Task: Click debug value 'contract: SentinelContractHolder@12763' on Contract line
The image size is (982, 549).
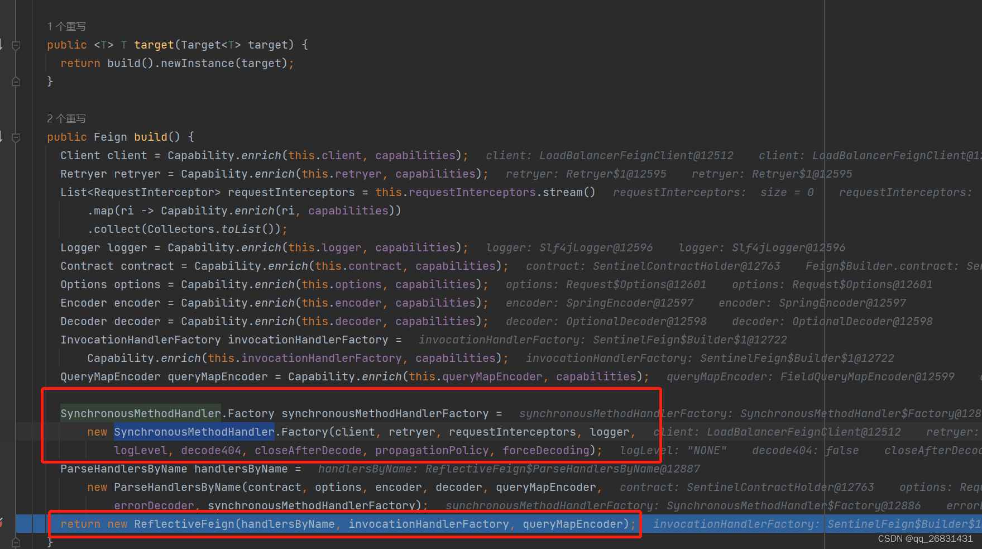Action: [653, 266]
